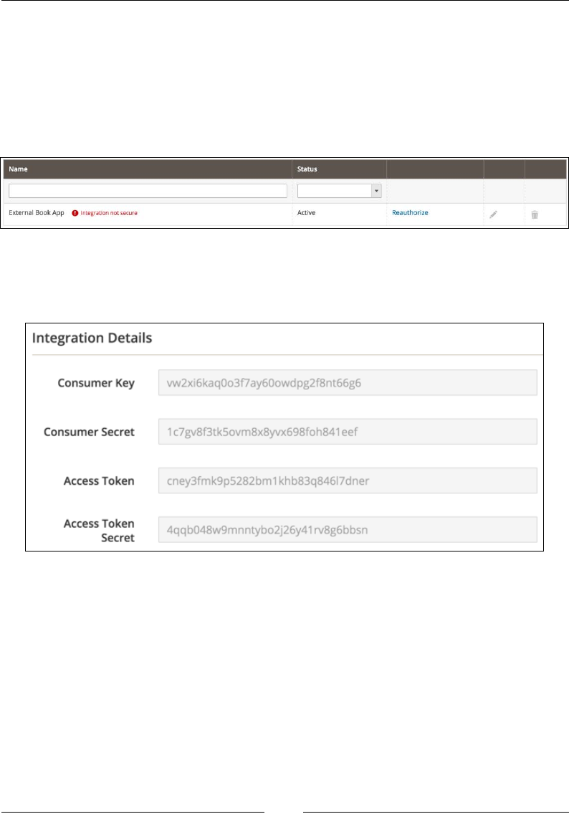
Task: Click the trash delete icon for External Book App
Action: pos(535,214)
